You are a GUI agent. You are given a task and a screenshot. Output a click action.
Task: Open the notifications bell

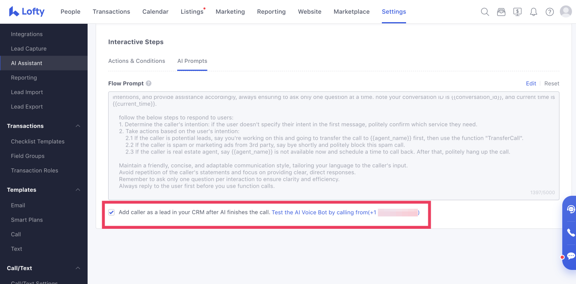pos(533,12)
